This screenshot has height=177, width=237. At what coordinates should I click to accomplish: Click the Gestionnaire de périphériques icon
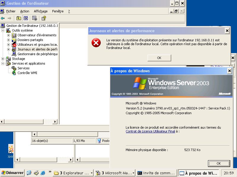[x=14, y=54]
